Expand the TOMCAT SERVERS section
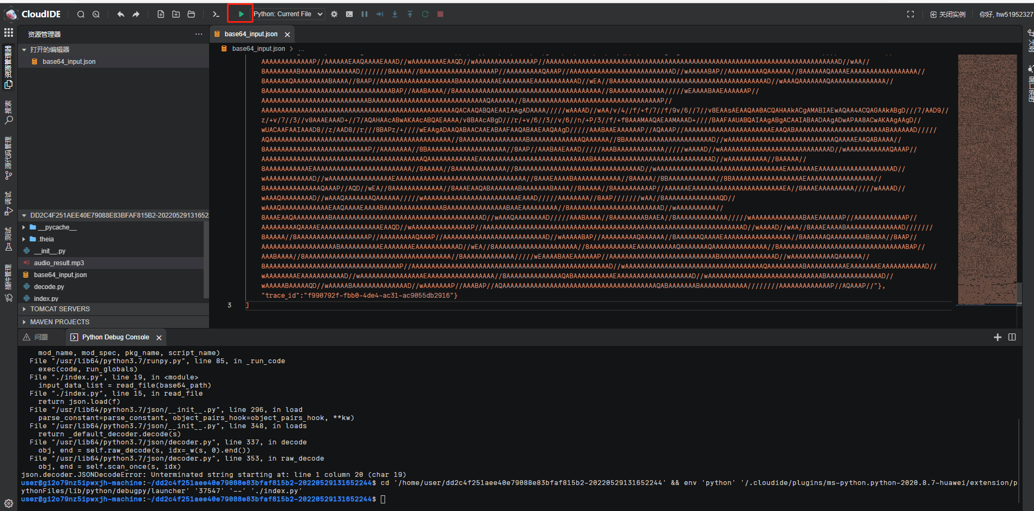The image size is (1034, 511). pyautogui.click(x=60, y=309)
